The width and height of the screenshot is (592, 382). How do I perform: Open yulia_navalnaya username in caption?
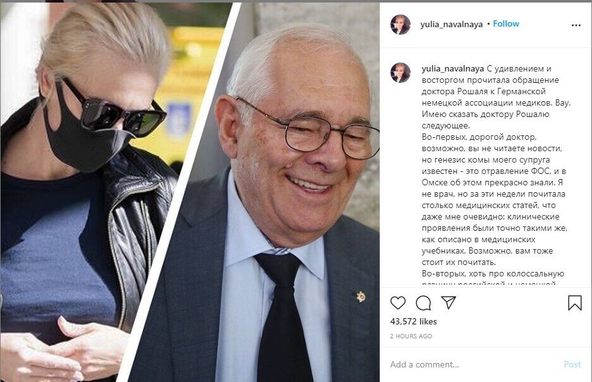click(x=452, y=69)
